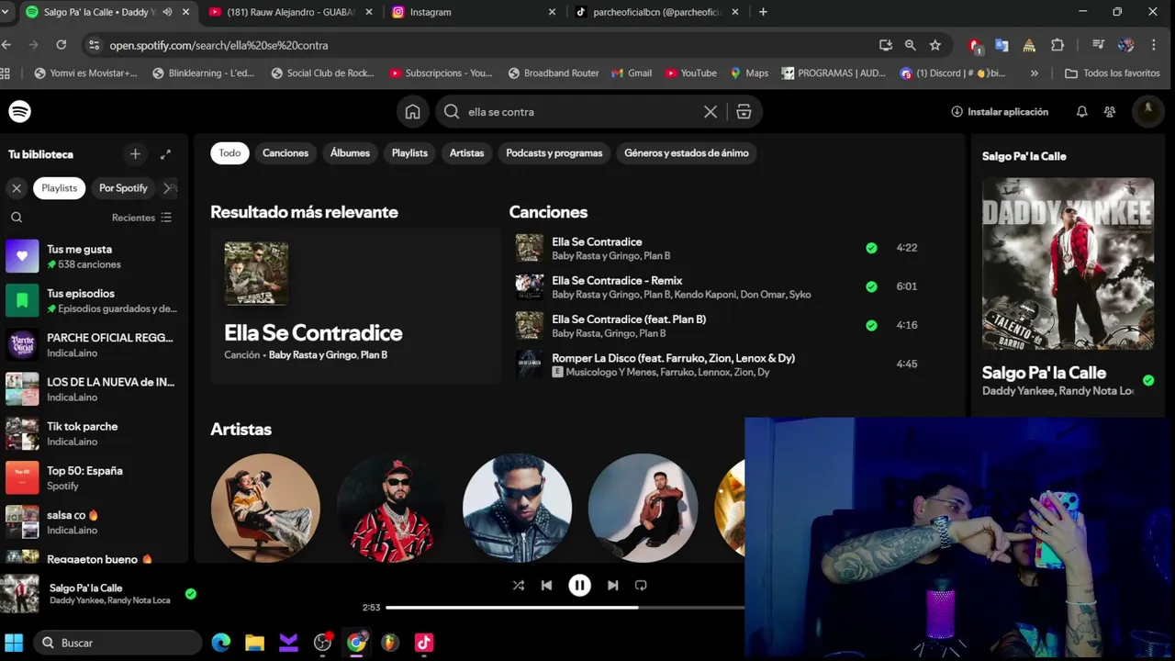Screen dimensions: 1175x661
Task: Go to Spotify home via house icon
Action: click(413, 112)
